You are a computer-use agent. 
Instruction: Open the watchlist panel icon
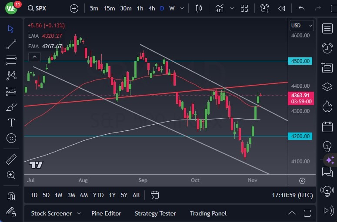[x=327, y=28]
